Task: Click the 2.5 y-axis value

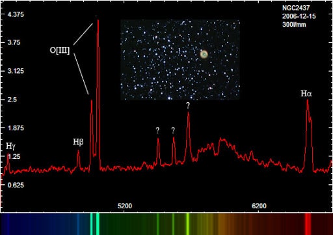Action: (x=12, y=100)
